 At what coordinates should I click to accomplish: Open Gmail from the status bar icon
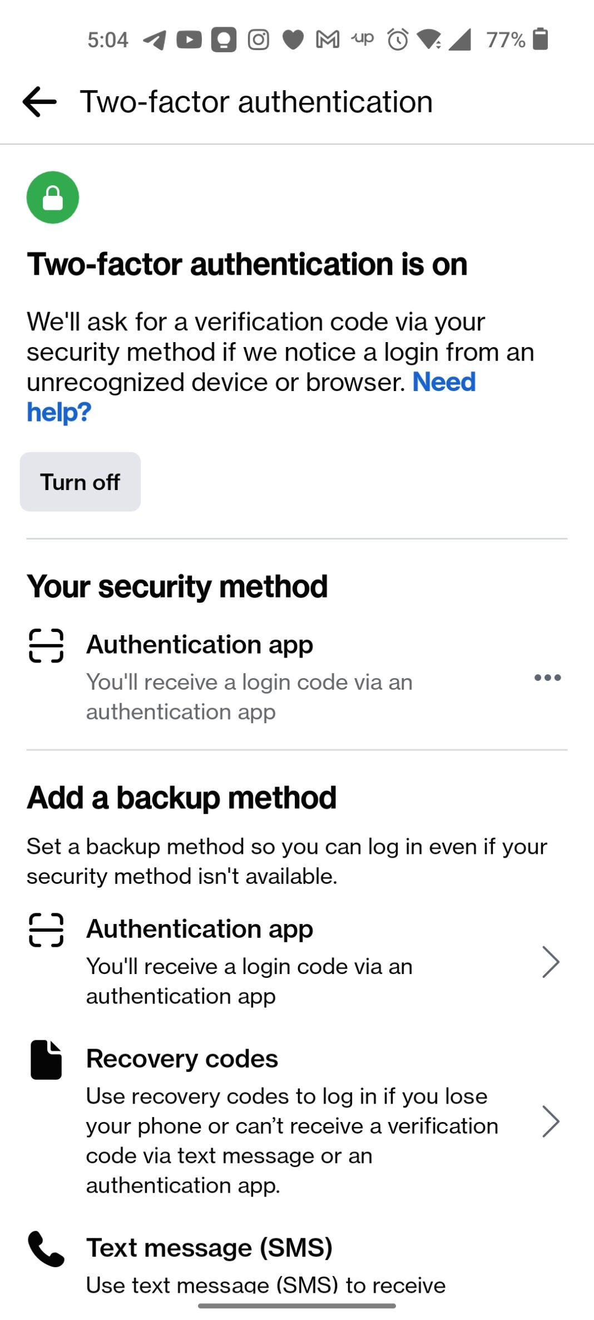(327, 39)
